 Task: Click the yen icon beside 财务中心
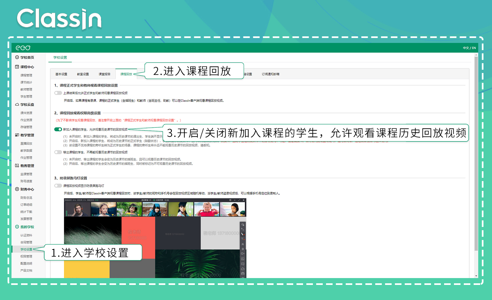(17, 189)
